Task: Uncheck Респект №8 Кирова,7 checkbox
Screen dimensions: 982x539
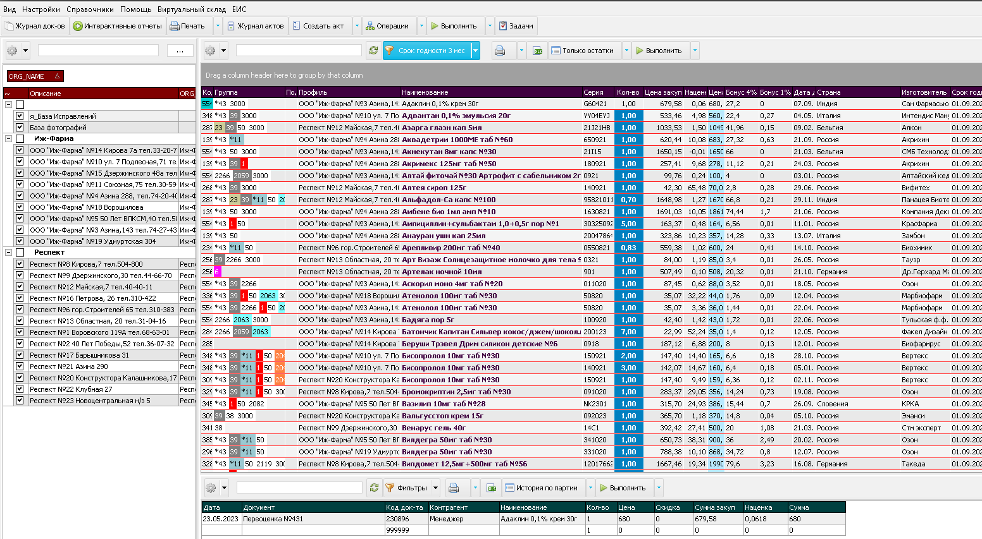Action: click(20, 264)
